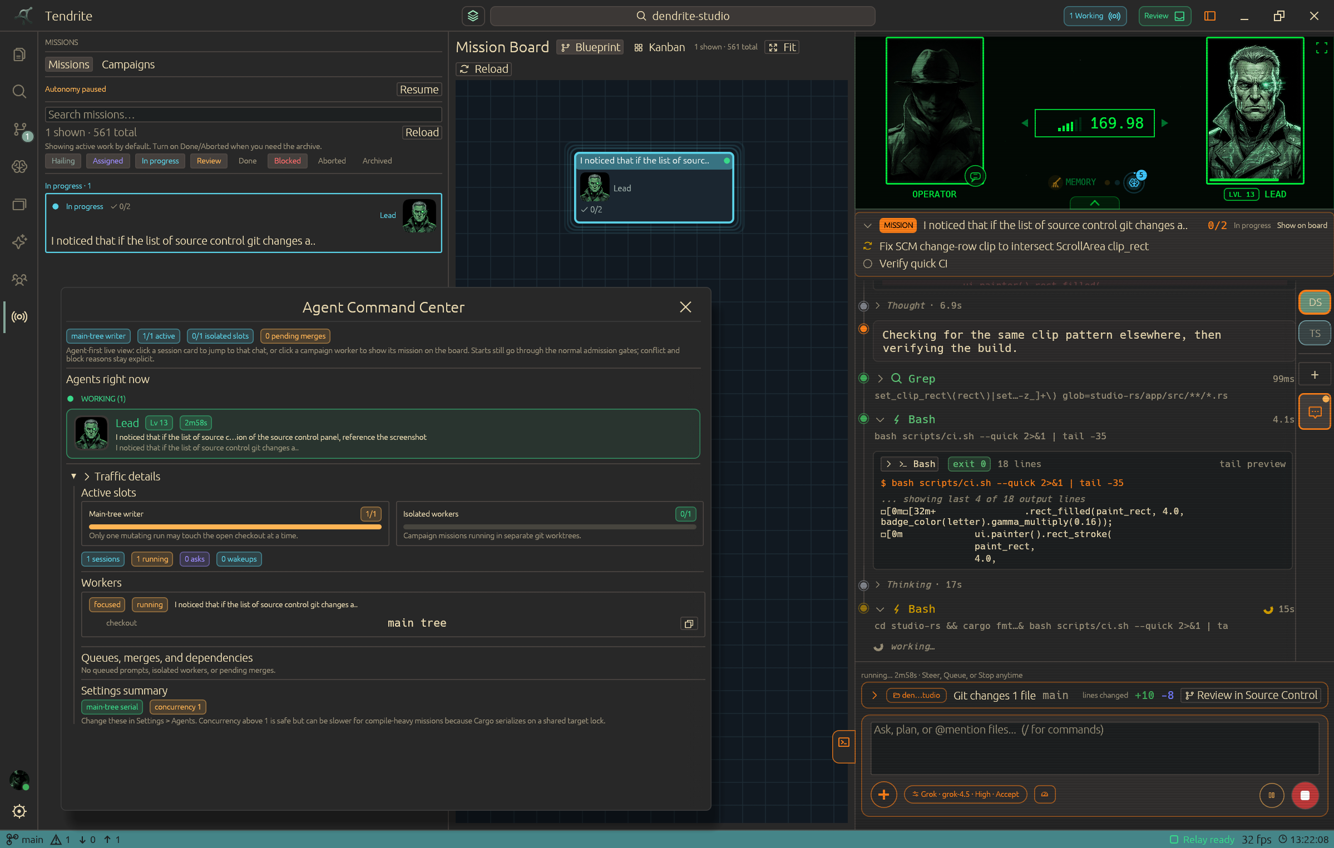Viewport: 1334px width, 848px height.
Task: Click the Ask, plan, or @mention prompt box
Action: point(1094,748)
